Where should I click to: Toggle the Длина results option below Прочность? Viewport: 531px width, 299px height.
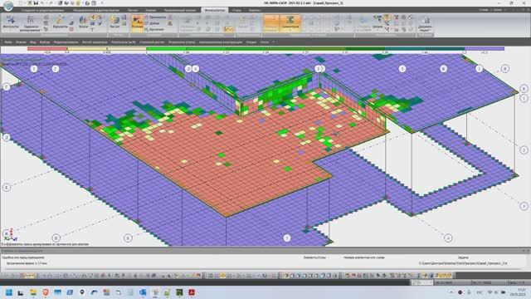(152, 23)
